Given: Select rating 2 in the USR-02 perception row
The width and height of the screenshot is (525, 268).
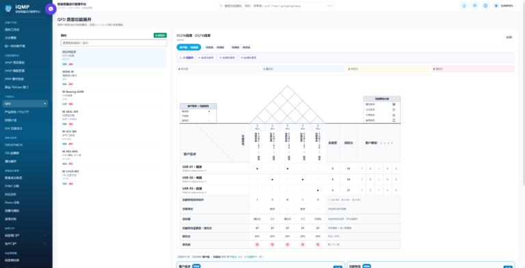Looking at the screenshot, I should pyautogui.click(x=371, y=180).
